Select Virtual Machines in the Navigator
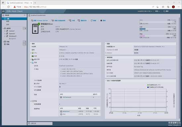Screen dimensions: 182x127 (x=9, y=28)
